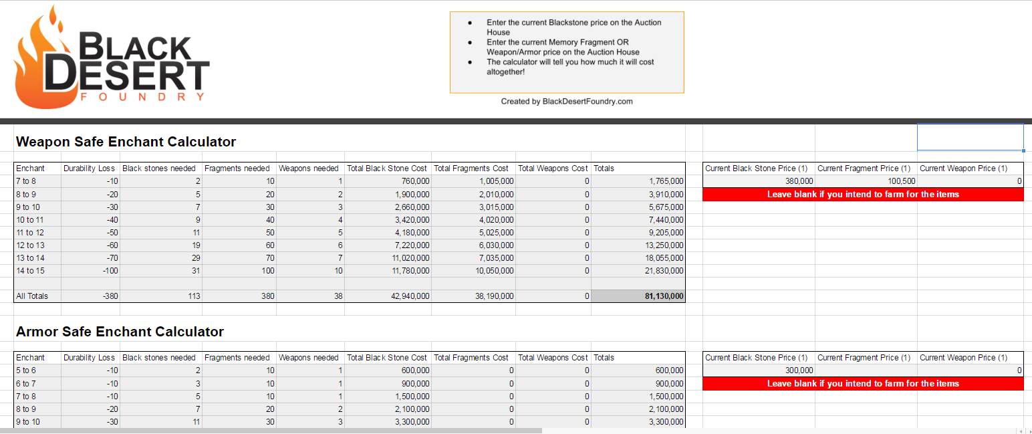The height and width of the screenshot is (434, 1032).
Task: Click the total durability loss cell -380
Action: pos(91,296)
